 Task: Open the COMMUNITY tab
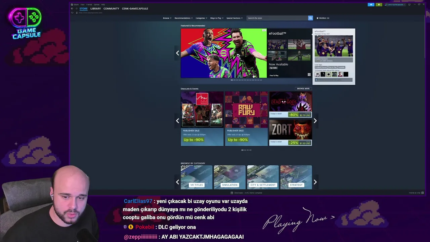click(111, 8)
